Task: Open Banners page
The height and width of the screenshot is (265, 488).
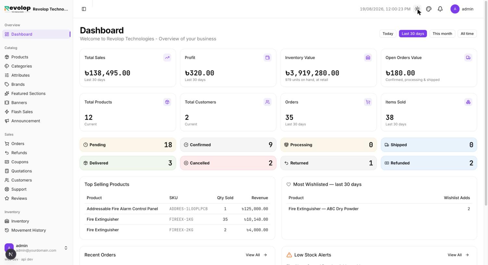Action: click(x=36, y=102)
